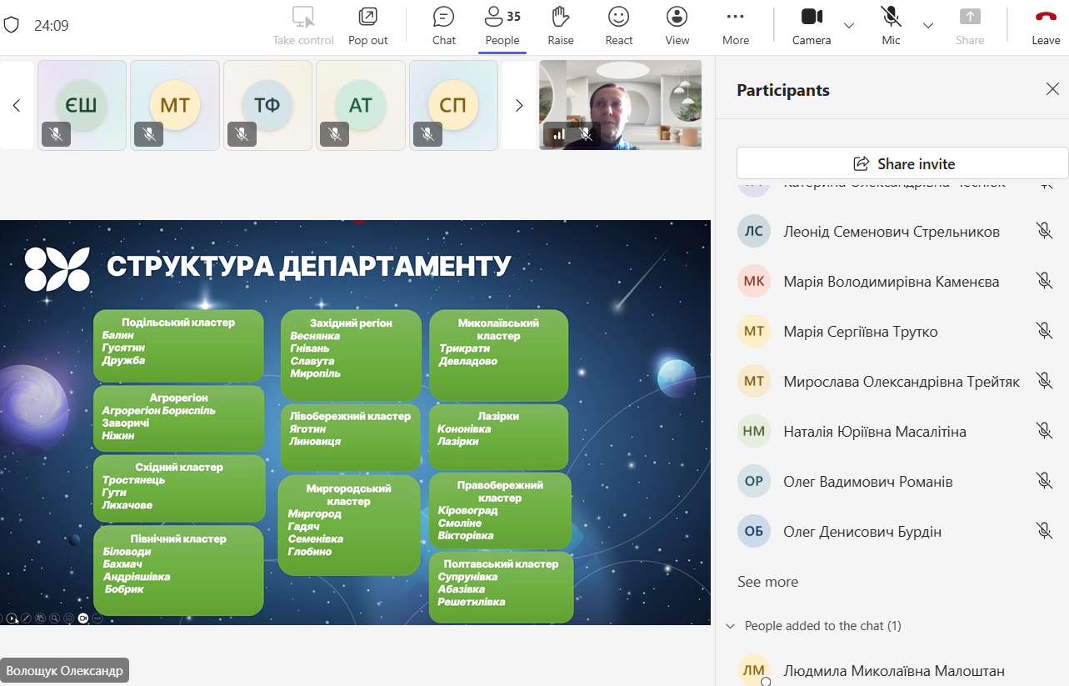The width and height of the screenshot is (1069, 686).
Task: Open the React emoji menu
Action: tap(618, 26)
